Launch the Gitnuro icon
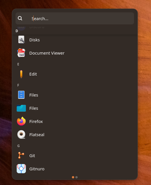 pyautogui.click(x=21, y=169)
